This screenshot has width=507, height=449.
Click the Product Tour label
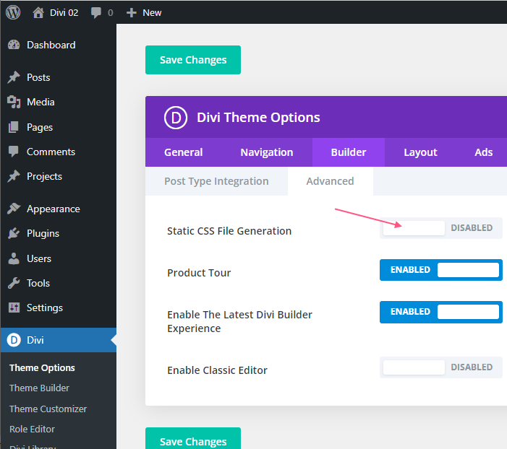point(199,273)
